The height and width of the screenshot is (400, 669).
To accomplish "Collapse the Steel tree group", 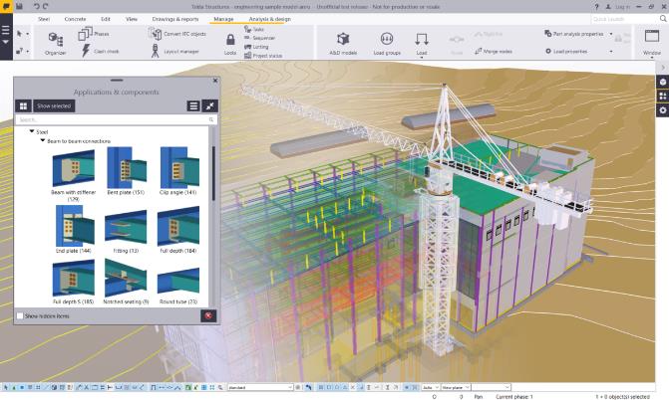I will pos(32,130).
